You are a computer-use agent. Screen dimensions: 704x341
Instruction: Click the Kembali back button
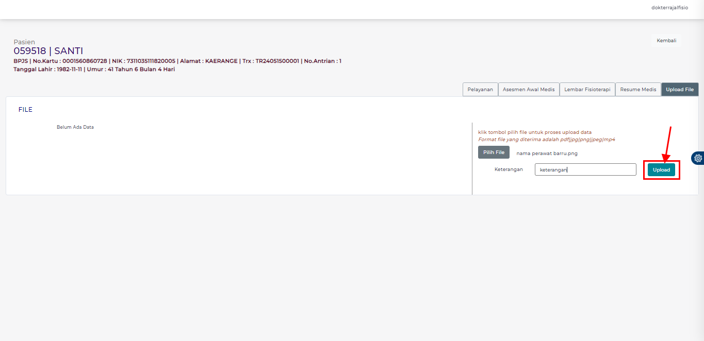coord(666,41)
